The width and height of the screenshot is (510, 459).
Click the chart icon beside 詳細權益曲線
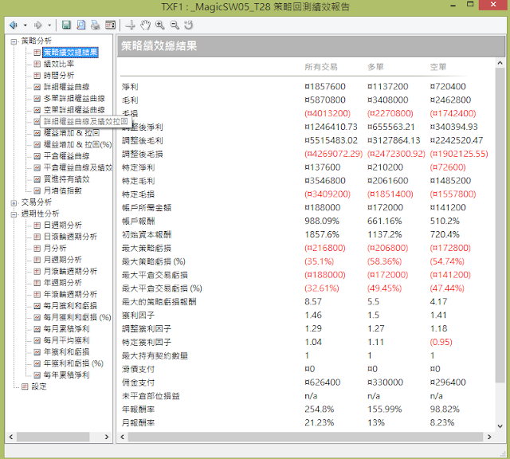(37, 87)
